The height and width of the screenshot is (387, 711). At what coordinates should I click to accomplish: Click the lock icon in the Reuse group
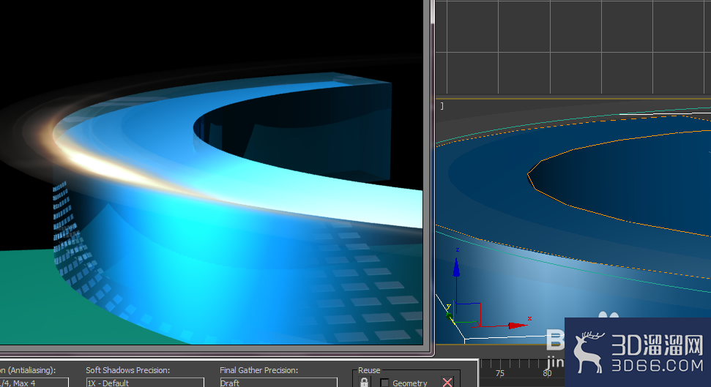click(x=364, y=383)
